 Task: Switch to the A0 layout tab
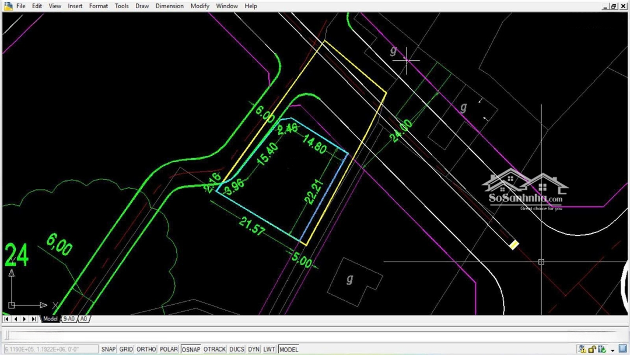(83, 319)
